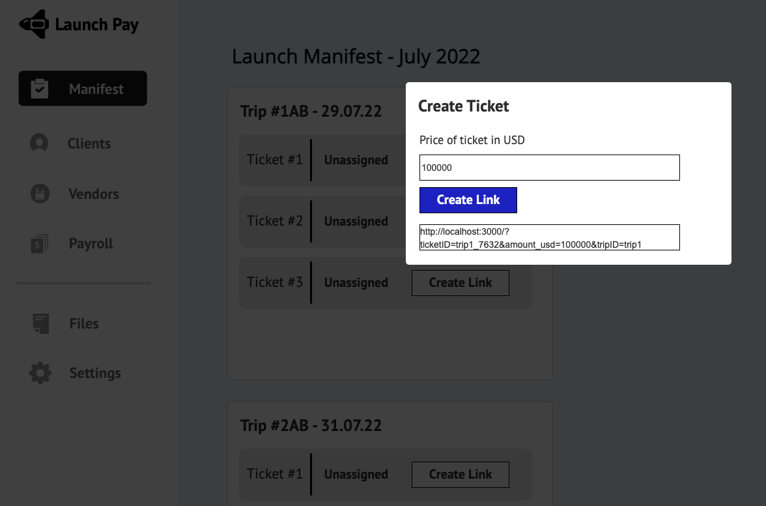Click the Launch Pay rocket logo

[34, 24]
